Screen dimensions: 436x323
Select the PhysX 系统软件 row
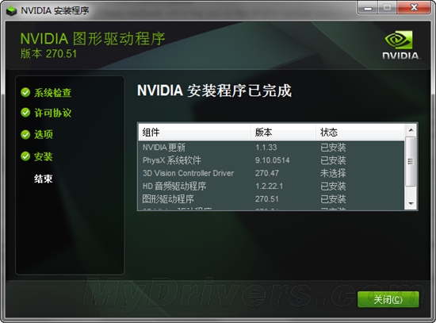(271, 160)
